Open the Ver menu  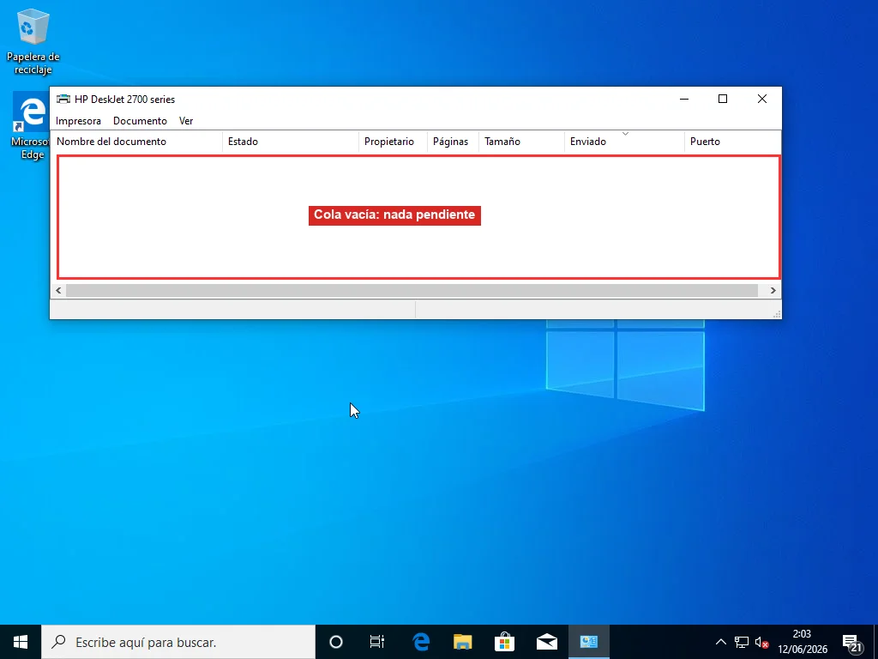[186, 120]
